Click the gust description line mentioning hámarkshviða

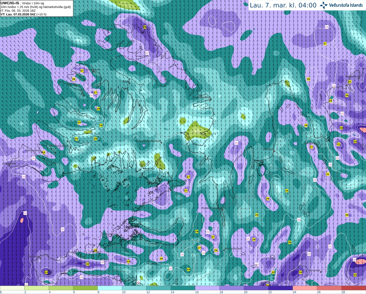point(36,7)
